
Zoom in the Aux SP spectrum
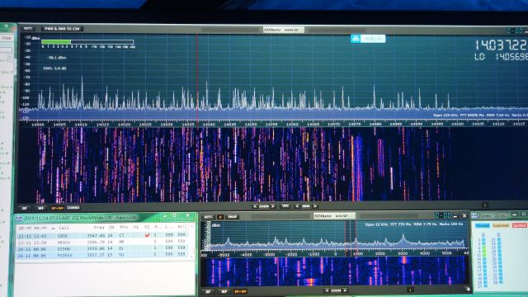346,290
